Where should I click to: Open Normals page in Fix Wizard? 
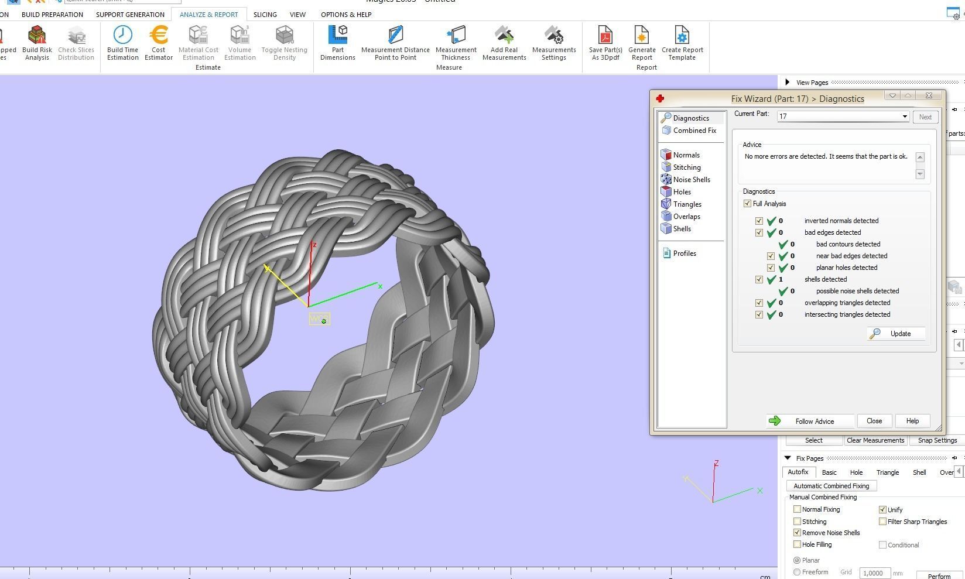(686, 155)
